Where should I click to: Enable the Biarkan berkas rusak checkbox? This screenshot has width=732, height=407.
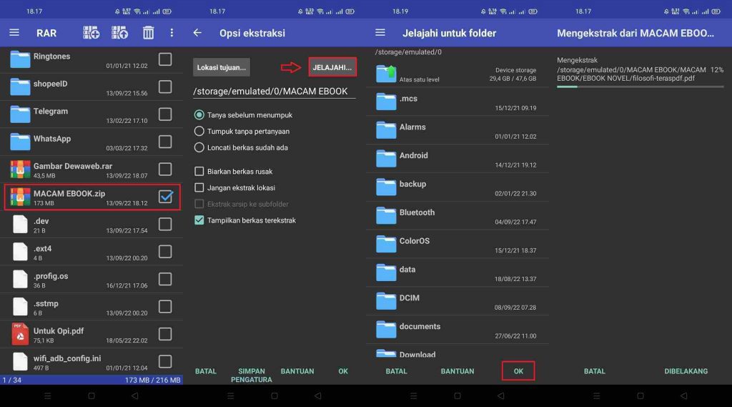click(x=199, y=172)
